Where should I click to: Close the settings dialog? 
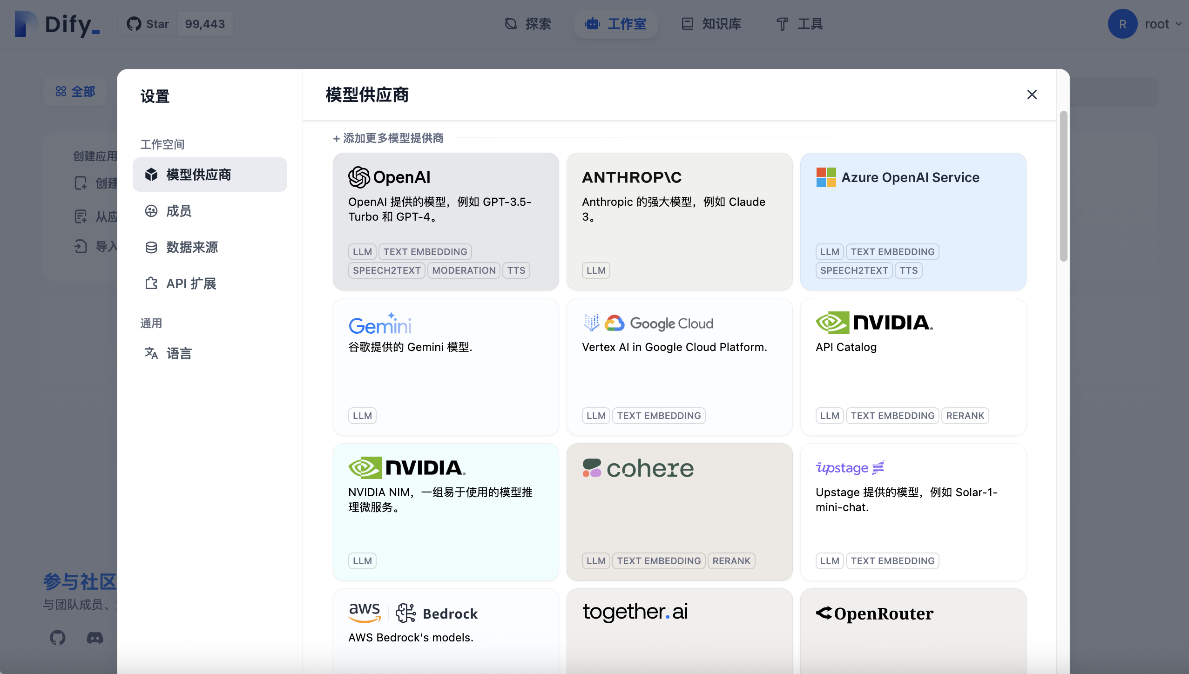coord(1032,94)
